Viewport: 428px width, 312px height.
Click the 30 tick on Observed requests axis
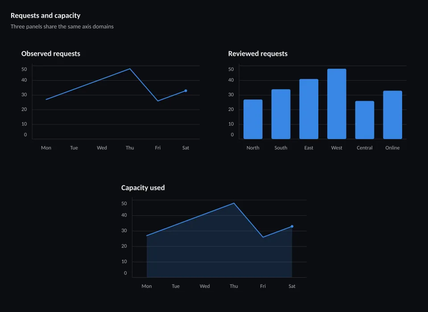pos(24,95)
